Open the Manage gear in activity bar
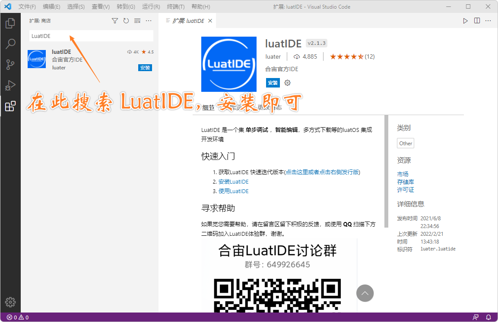Viewport: 498px width, 322px height. (x=10, y=302)
